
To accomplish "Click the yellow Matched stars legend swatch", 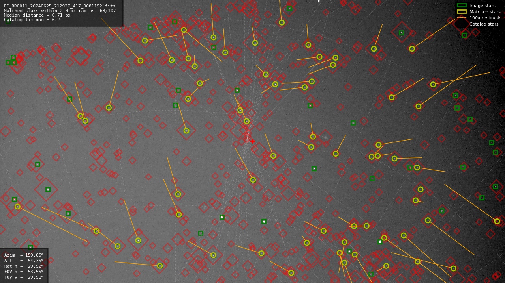I will click(x=462, y=12).
